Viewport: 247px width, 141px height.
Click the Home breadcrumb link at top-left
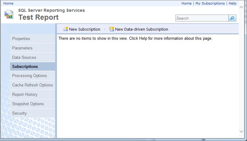click(8, 3)
